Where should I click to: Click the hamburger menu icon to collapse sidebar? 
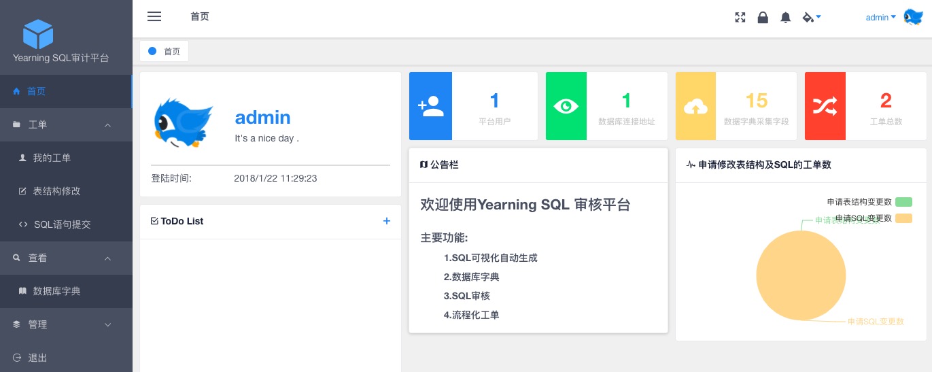click(x=154, y=17)
